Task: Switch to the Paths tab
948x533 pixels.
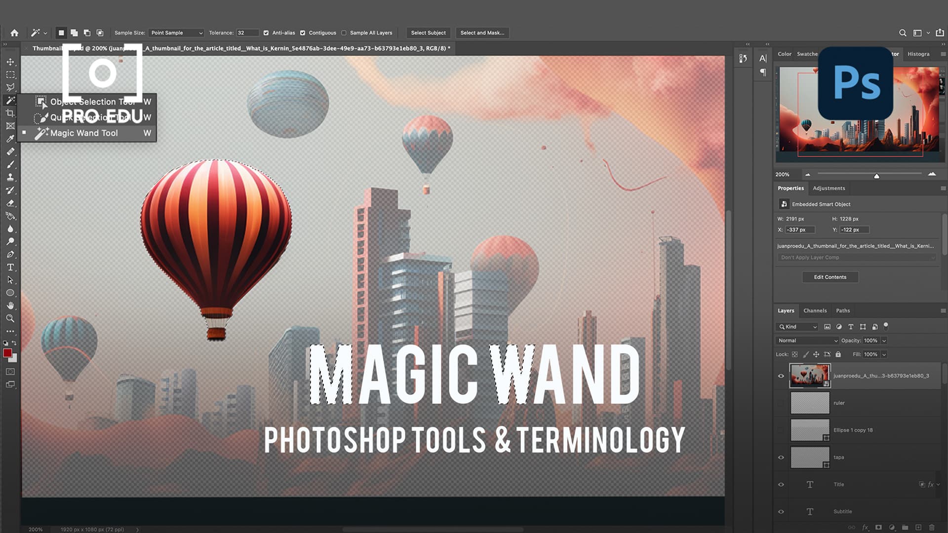Action: (843, 310)
